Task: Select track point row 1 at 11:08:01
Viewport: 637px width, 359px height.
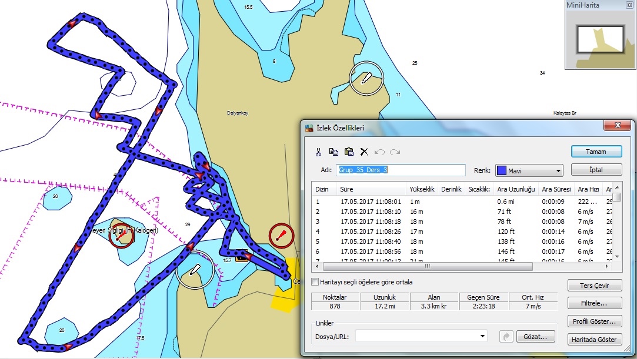Action: (x=462, y=202)
